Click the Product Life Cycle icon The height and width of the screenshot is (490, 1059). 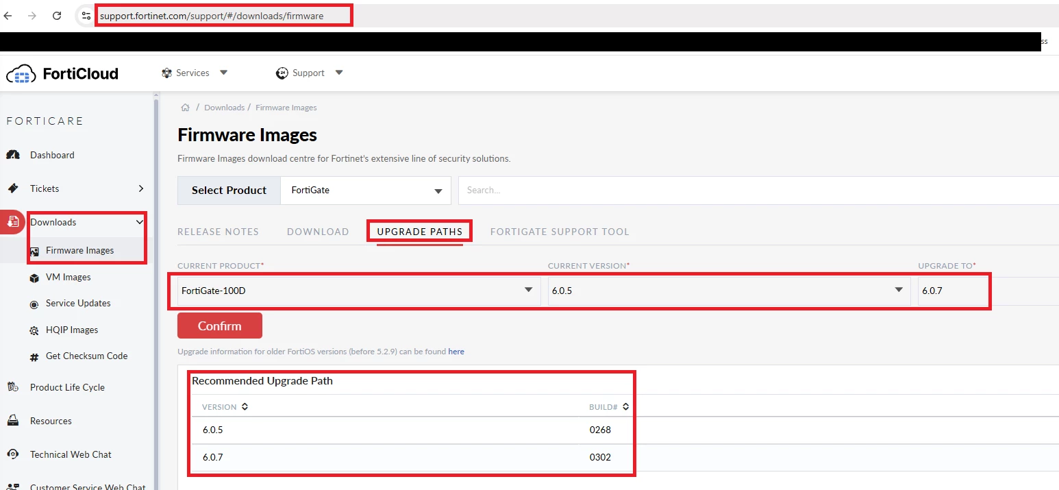[x=13, y=387]
